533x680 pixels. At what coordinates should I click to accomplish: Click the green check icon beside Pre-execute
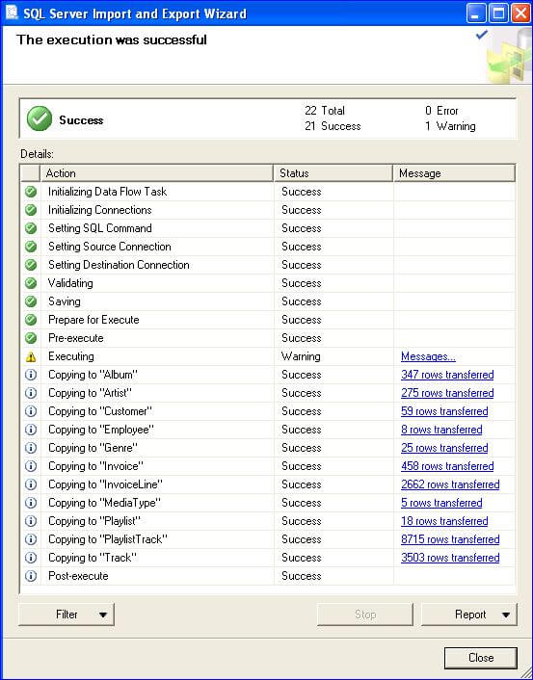point(31,338)
